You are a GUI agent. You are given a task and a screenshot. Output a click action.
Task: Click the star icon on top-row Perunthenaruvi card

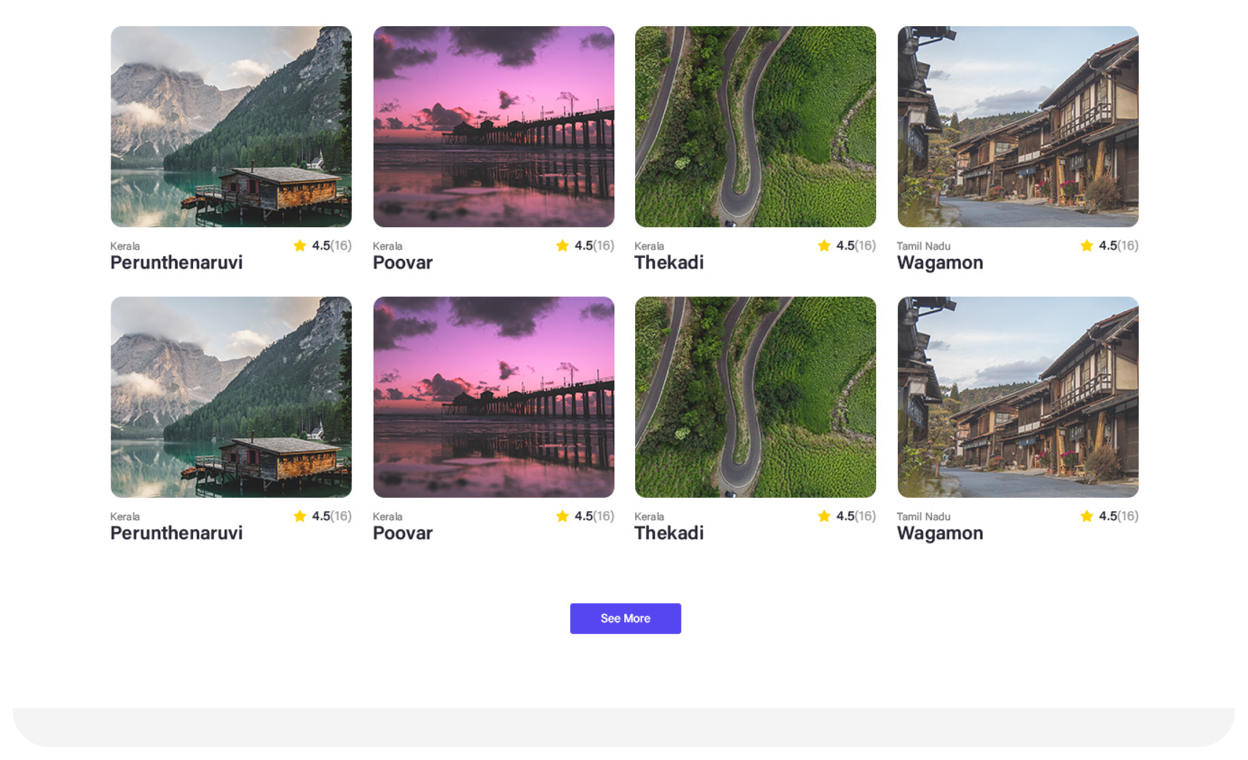coord(300,246)
